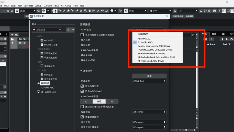The width and height of the screenshot is (234, 132).
Task: Uncheck the multi-processing checkbox
Action: pyautogui.click(x=82, y=86)
